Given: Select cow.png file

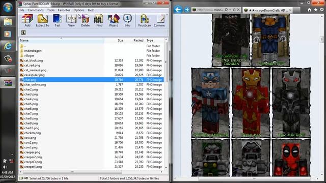Looking at the screenshot, I should (30, 138).
